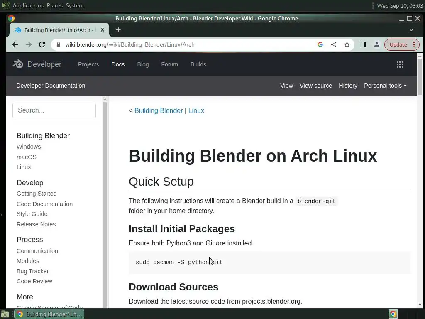Bookmark the page with star icon
The image size is (425, 319).
click(x=347, y=44)
